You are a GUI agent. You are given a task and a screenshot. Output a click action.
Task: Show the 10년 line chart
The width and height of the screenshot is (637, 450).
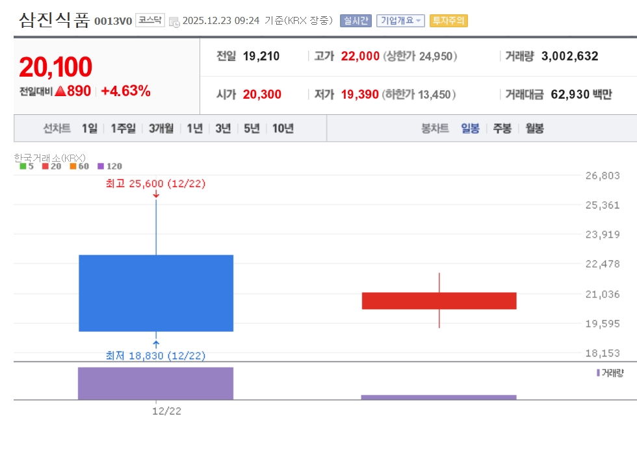pos(283,129)
